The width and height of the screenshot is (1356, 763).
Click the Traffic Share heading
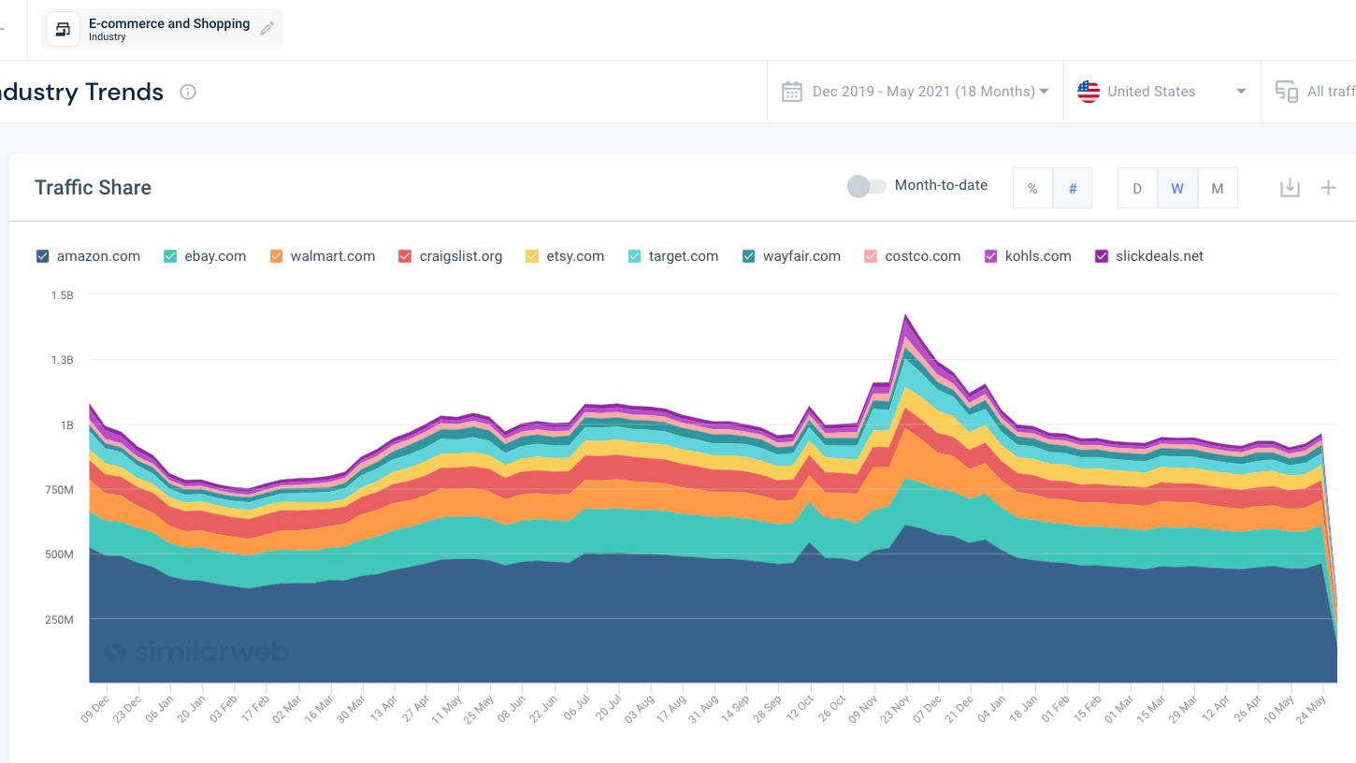(x=93, y=188)
